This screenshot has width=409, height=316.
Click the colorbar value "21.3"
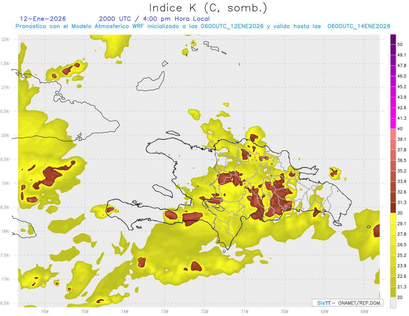(x=402, y=287)
